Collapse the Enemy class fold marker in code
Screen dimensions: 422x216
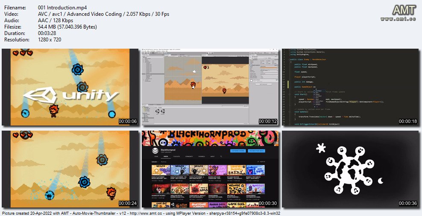point(289,59)
